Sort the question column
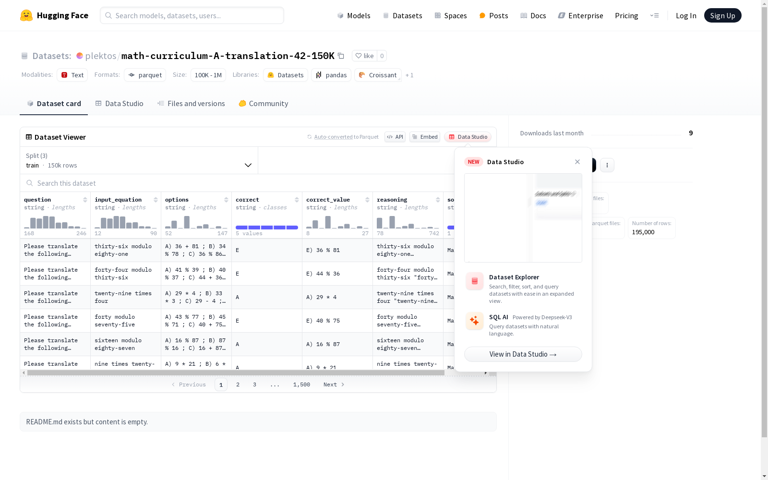Viewport: 768px width, 480px height. tap(85, 200)
